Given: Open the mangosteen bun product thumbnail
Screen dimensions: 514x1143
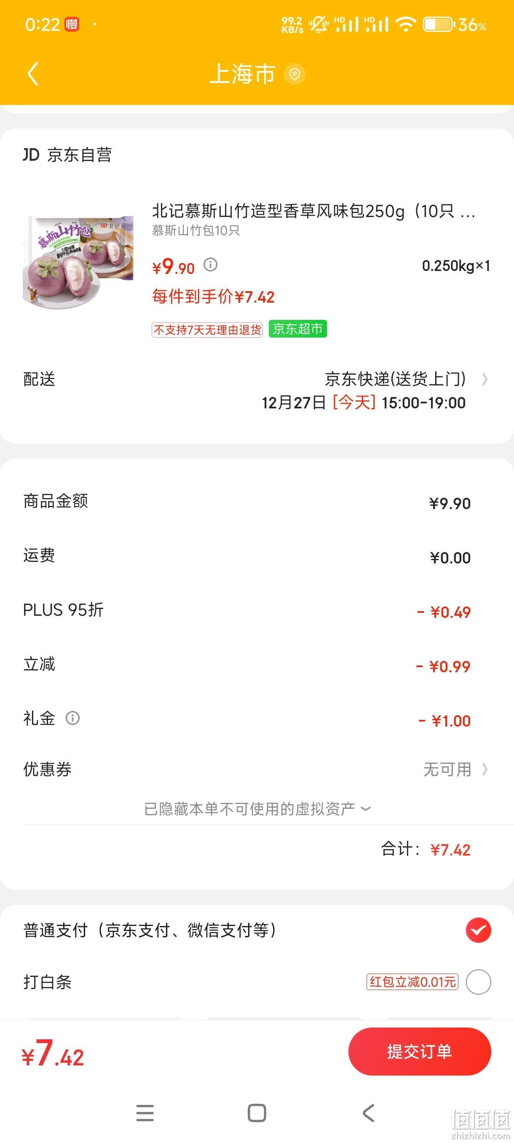Looking at the screenshot, I should [x=78, y=263].
